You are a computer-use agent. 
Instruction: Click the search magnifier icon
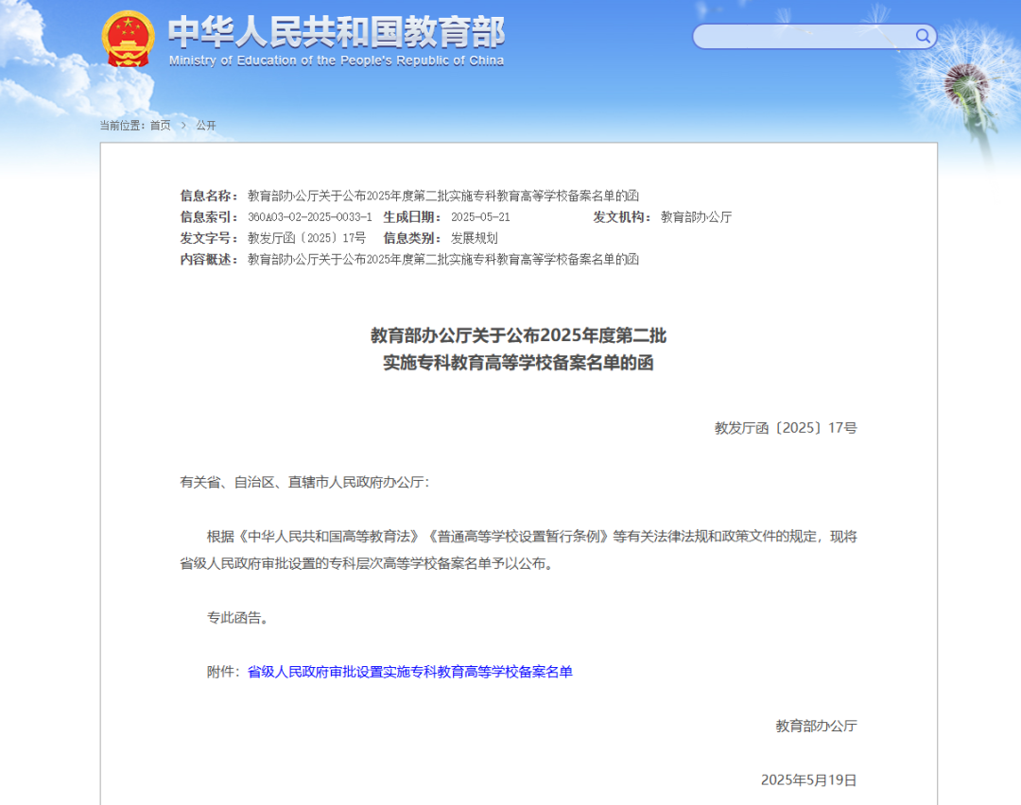click(x=923, y=36)
